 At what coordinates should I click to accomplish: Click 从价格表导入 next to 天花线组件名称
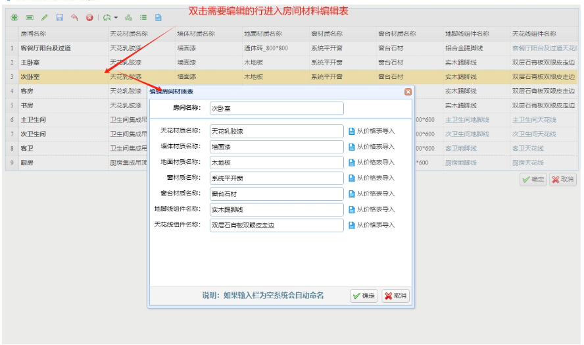(372, 225)
